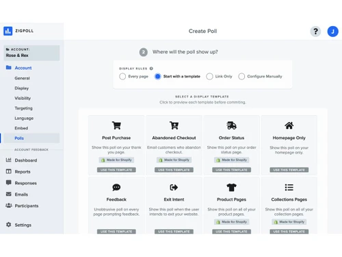Click the Responses speech bubble icon
The width and height of the screenshot is (342, 257).
8,182
